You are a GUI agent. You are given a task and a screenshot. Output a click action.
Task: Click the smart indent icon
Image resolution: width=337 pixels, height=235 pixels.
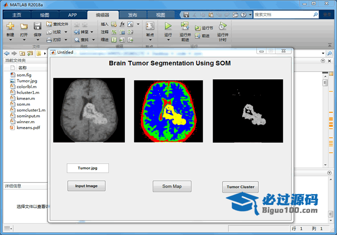pos(114,40)
